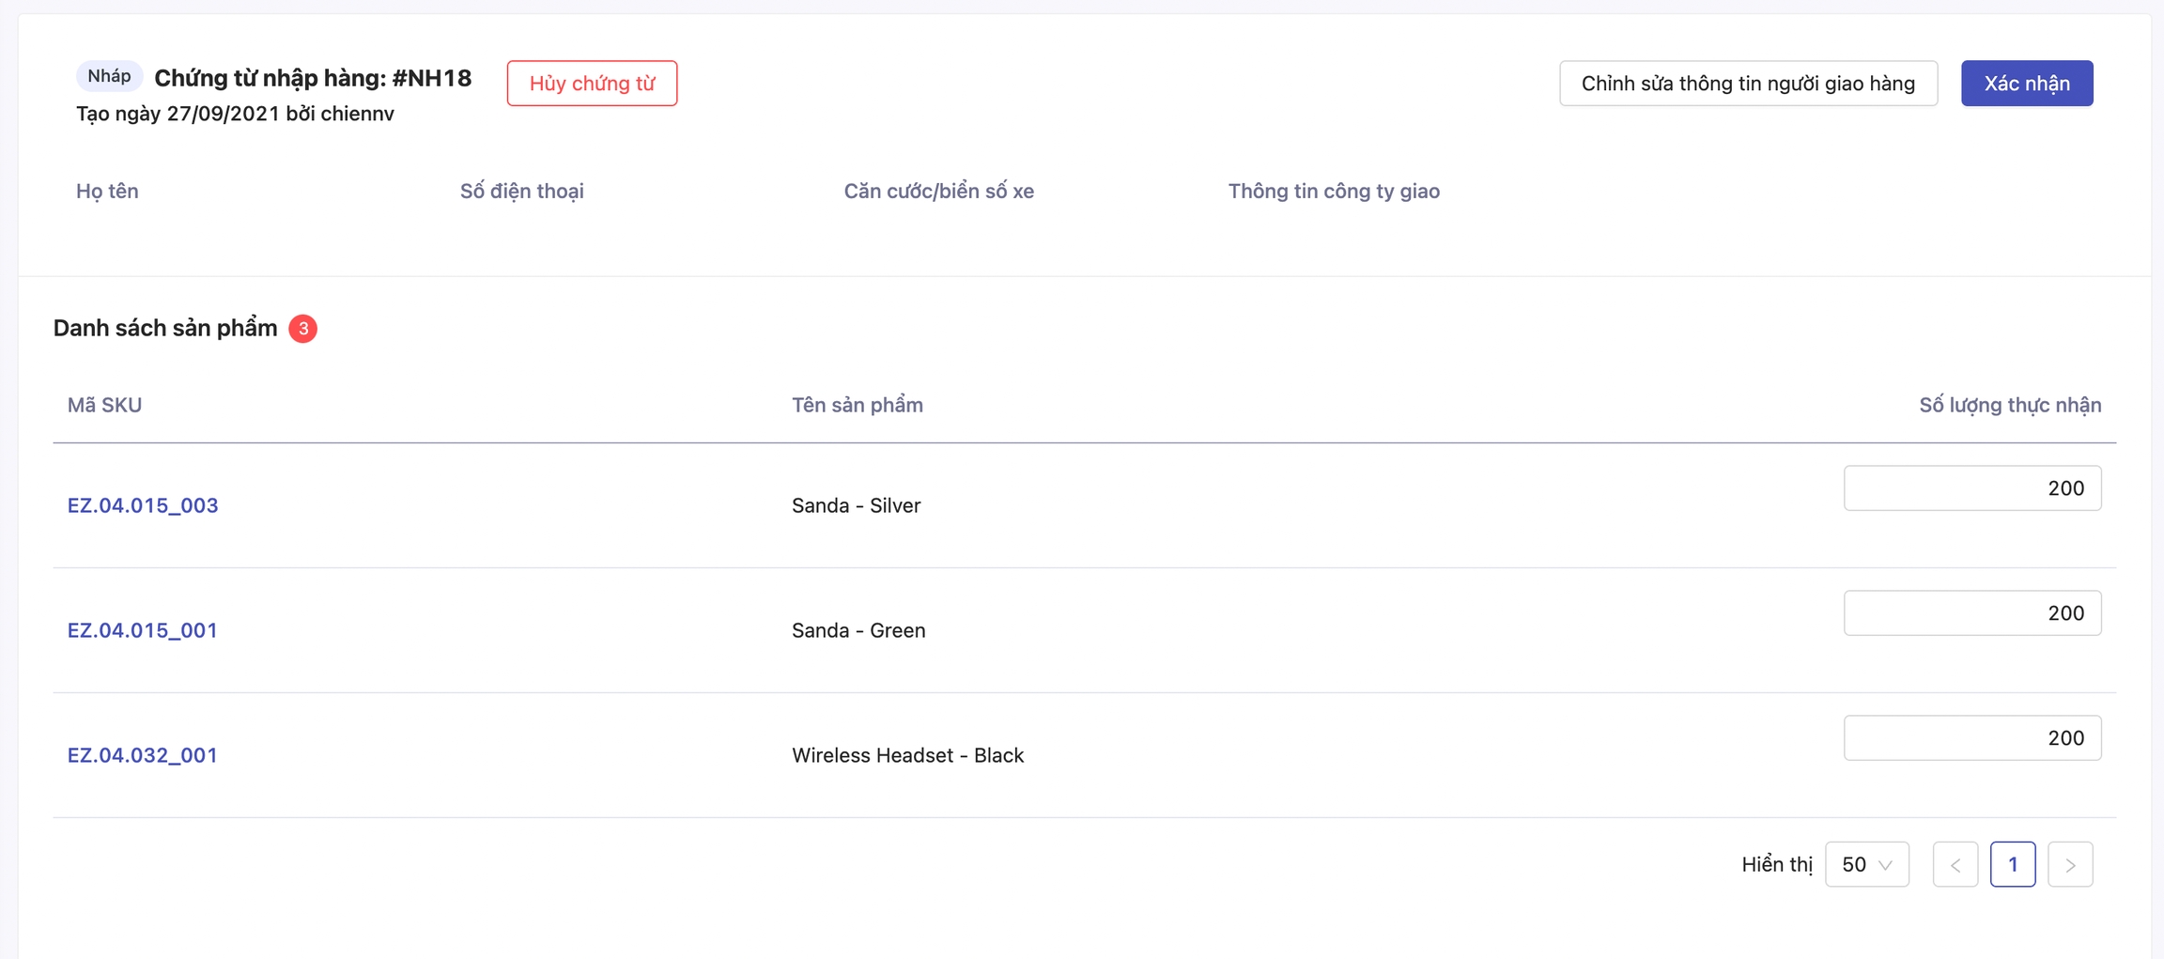Screen dimensions: 2164x959
Task: Expand the Hiển thị 50 page-size dropdown
Action: point(1866,864)
